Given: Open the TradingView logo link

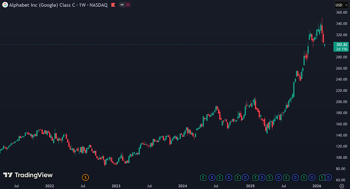Looking at the screenshot, I should coord(28,175).
